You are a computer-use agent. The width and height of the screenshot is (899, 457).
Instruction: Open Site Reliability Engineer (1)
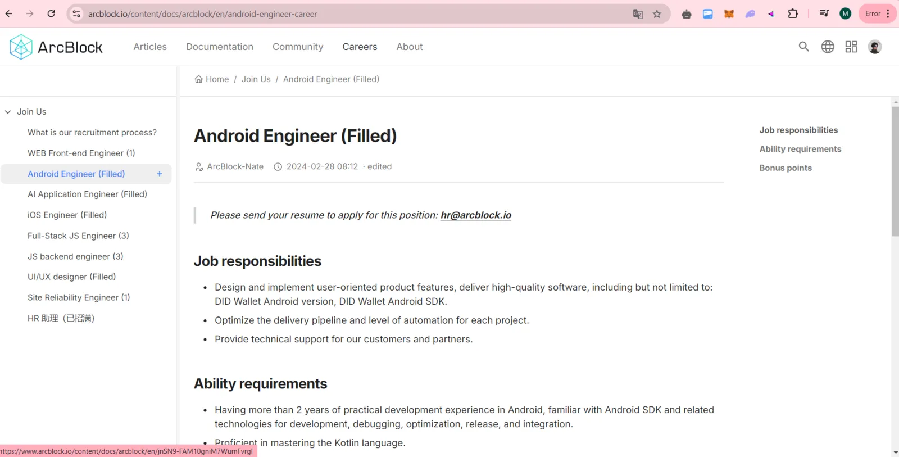[x=79, y=297]
